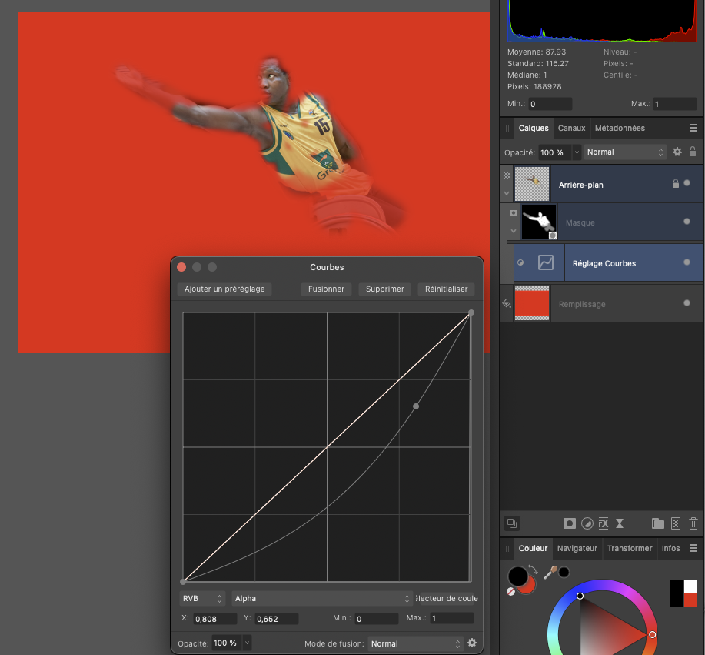Viewport: 705px width, 655px height.
Task: Click the stacked-squares edit all layers icon
Action: pos(512,523)
